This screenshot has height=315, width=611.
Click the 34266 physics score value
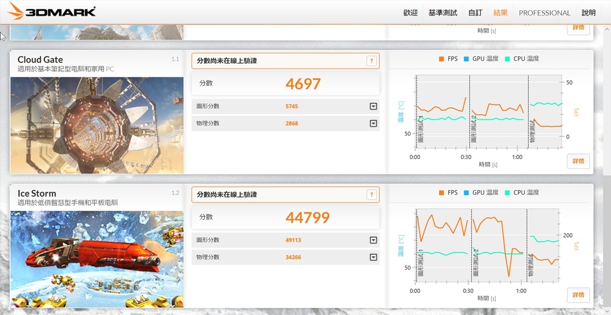(x=293, y=257)
